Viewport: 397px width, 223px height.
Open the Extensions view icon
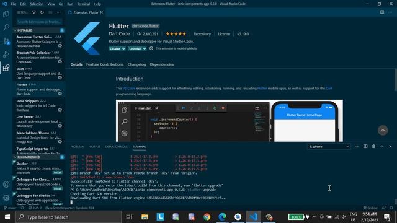6,68
